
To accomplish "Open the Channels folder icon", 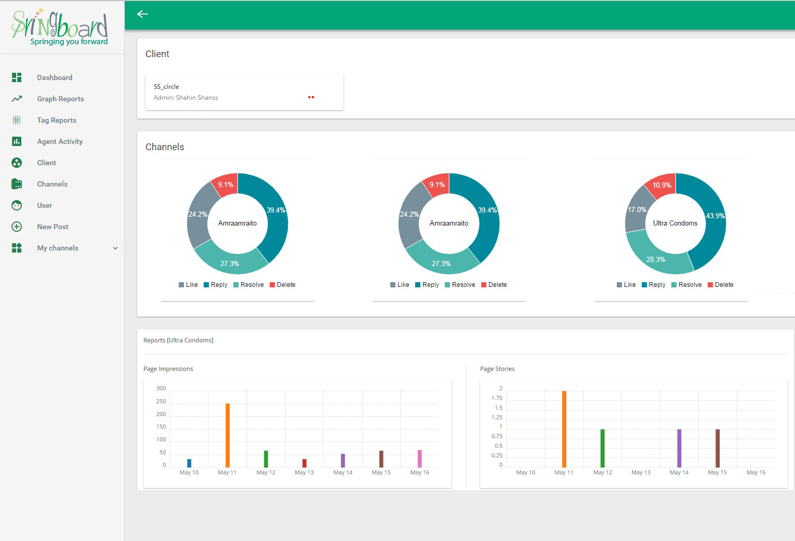I will click(x=17, y=184).
